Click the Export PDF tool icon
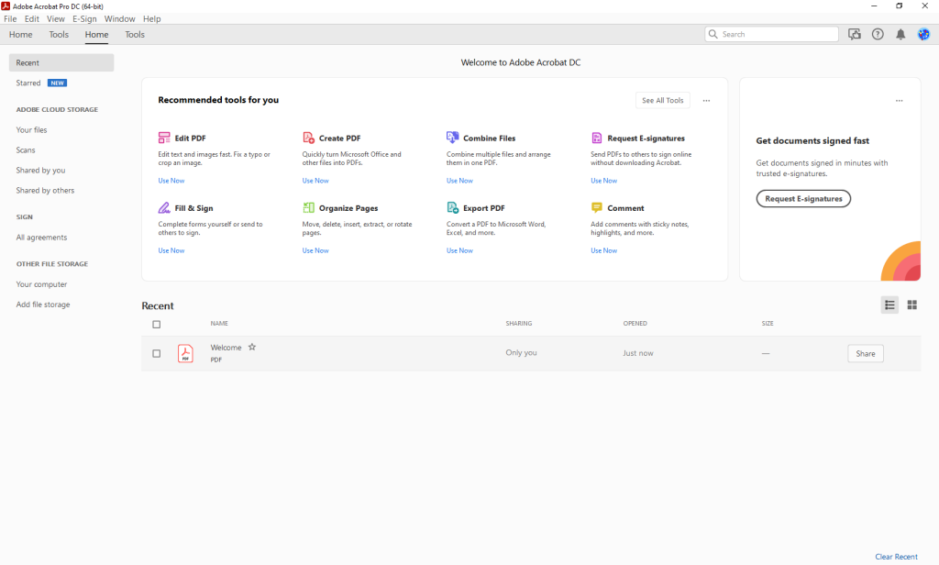 click(453, 208)
